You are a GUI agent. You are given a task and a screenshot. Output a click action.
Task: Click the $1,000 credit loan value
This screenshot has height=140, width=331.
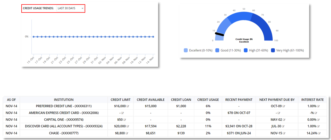point(181,106)
